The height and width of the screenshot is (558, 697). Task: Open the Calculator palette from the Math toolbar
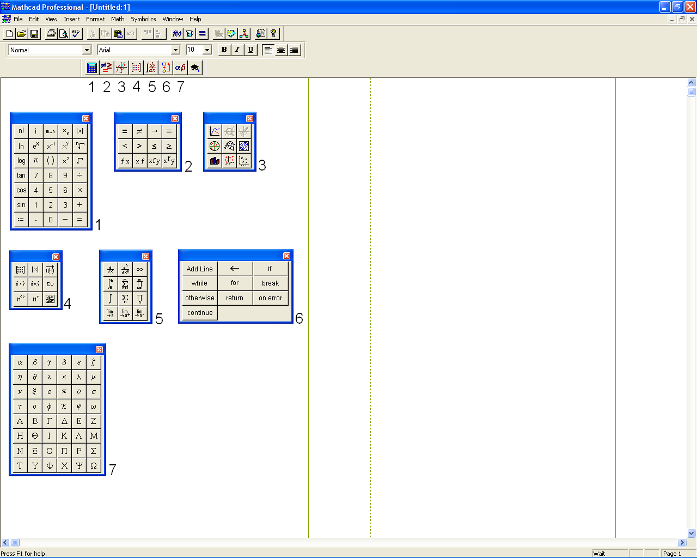pyautogui.click(x=92, y=68)
